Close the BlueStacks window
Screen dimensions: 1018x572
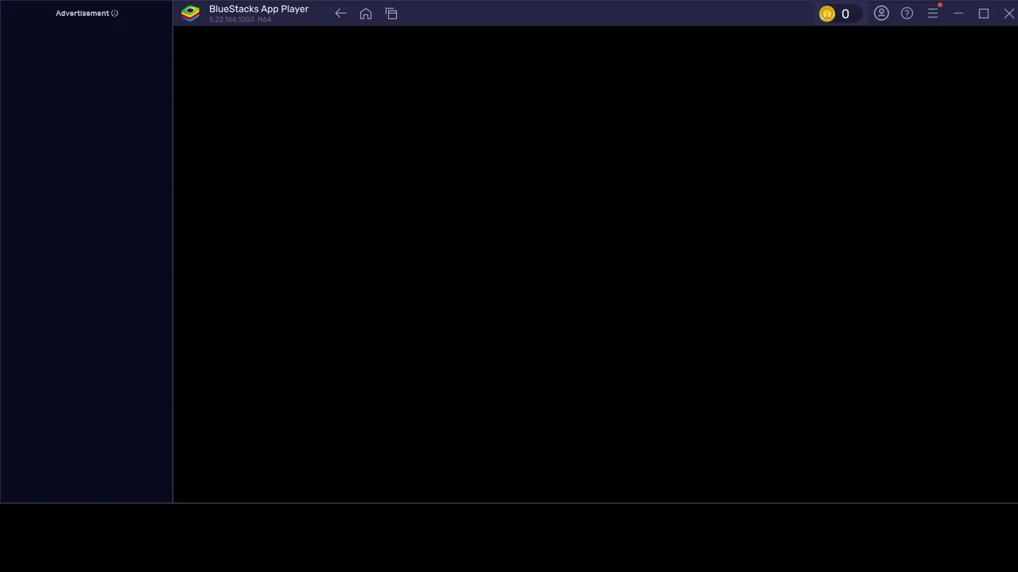pos(1009,14)
